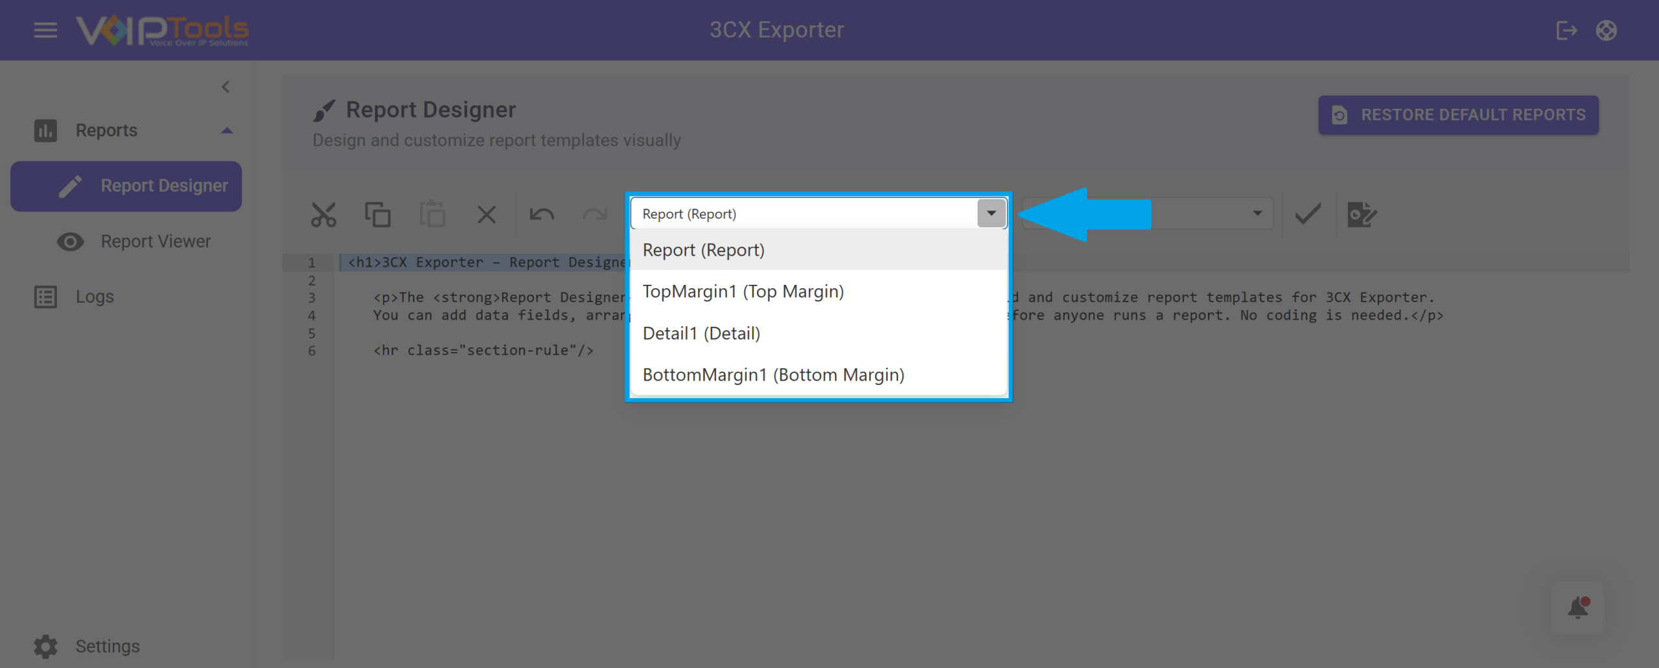The width and height of the screenshot is (1659, 668).
Task: Undo the last designer action
Action: point(542,214)
